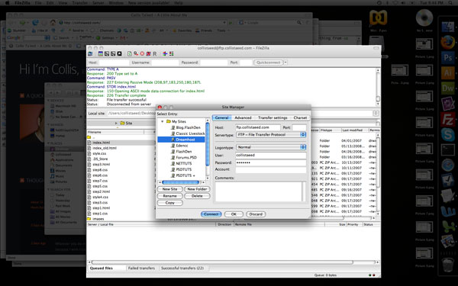Click the Comments text area

260,191
